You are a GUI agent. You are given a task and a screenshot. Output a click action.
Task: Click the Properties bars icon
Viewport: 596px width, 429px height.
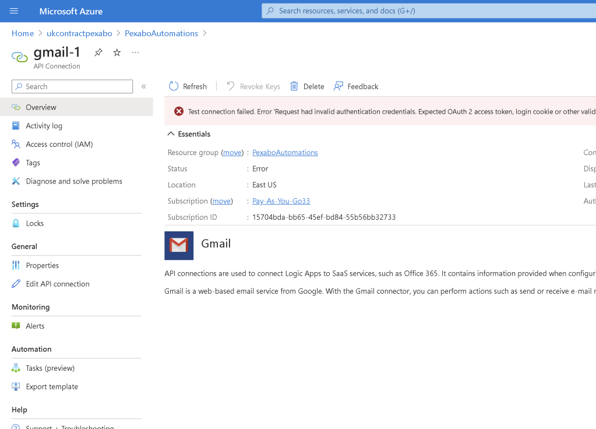16,265
